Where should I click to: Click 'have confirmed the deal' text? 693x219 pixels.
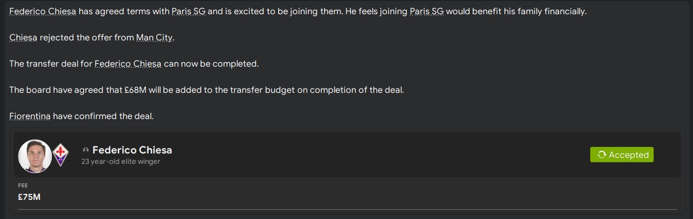click(104, 116)
